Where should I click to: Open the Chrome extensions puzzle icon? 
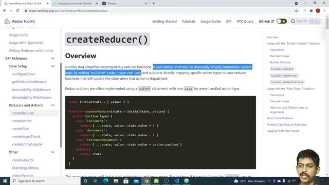[312, 11]
